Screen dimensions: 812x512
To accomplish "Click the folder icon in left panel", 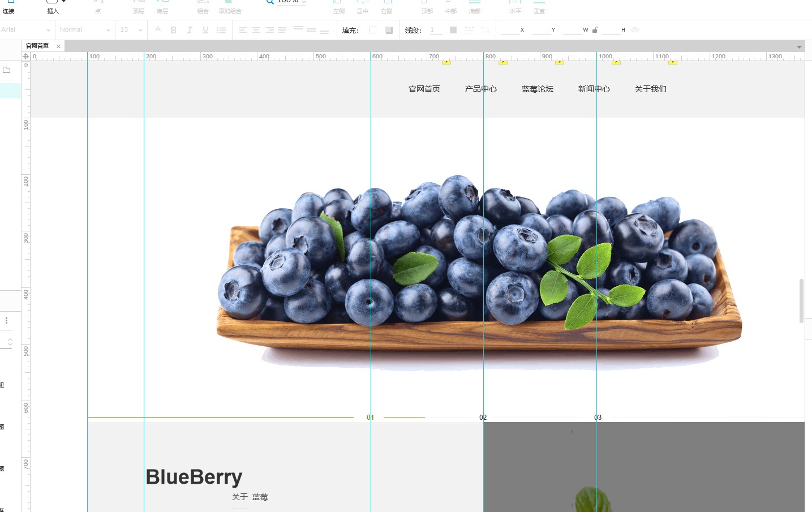I will (x=7, y=70).
